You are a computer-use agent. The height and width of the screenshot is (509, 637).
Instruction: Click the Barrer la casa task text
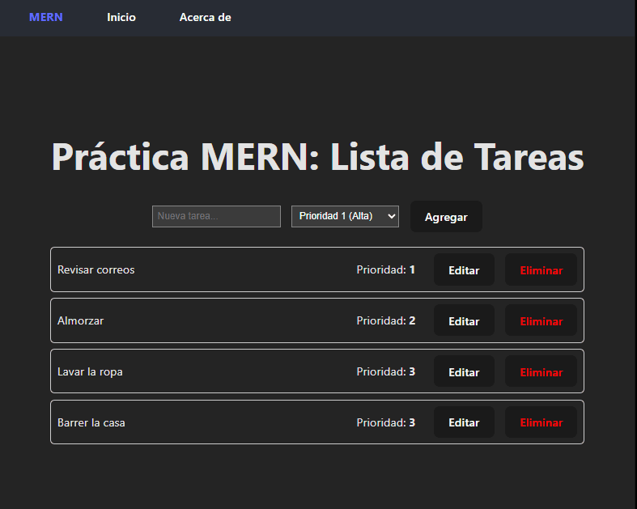pos(91,422)
